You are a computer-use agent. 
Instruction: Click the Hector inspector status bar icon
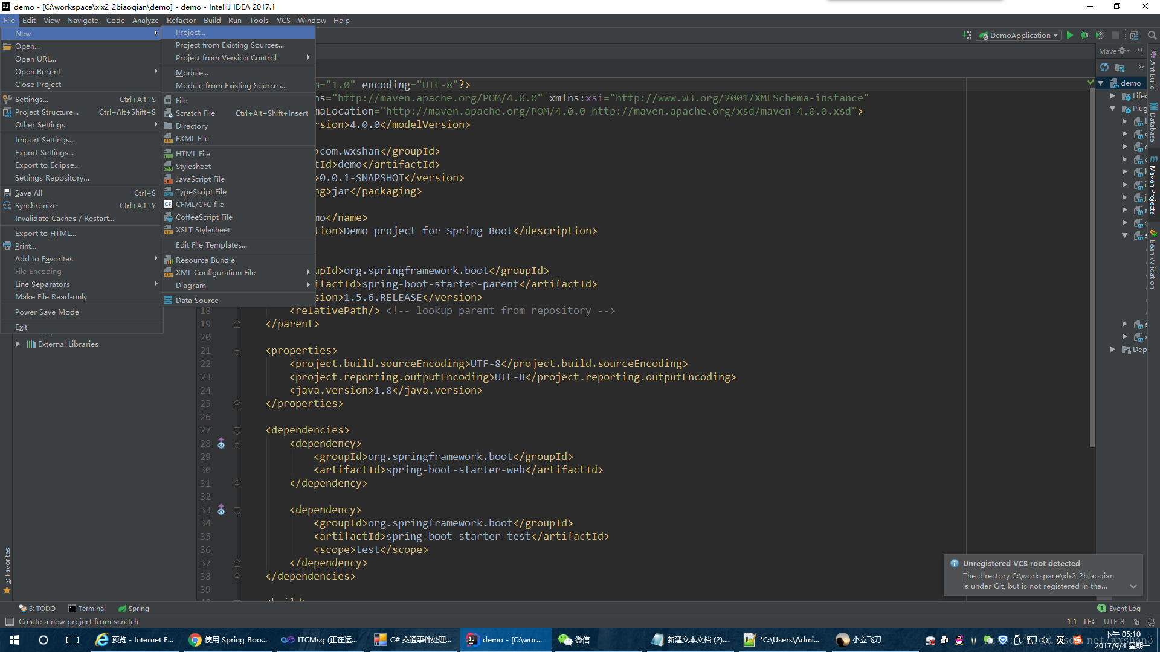point(1151,622)
